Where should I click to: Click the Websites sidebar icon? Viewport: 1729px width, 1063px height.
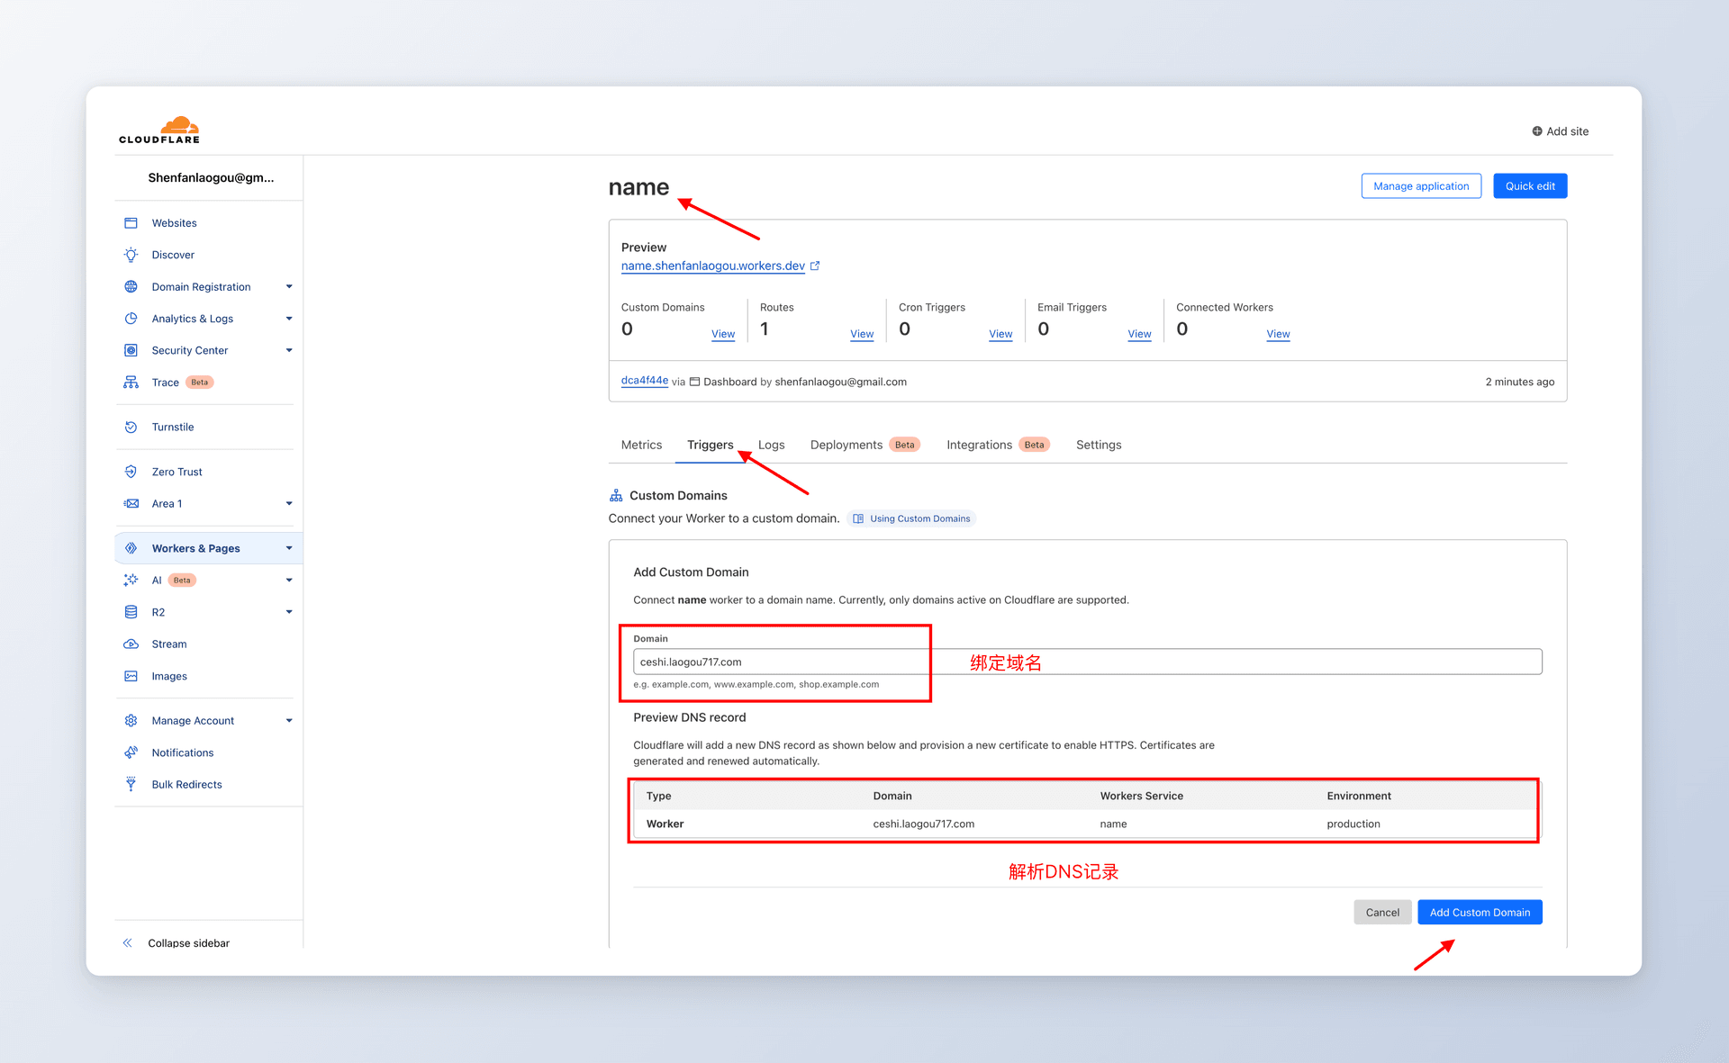131,223
